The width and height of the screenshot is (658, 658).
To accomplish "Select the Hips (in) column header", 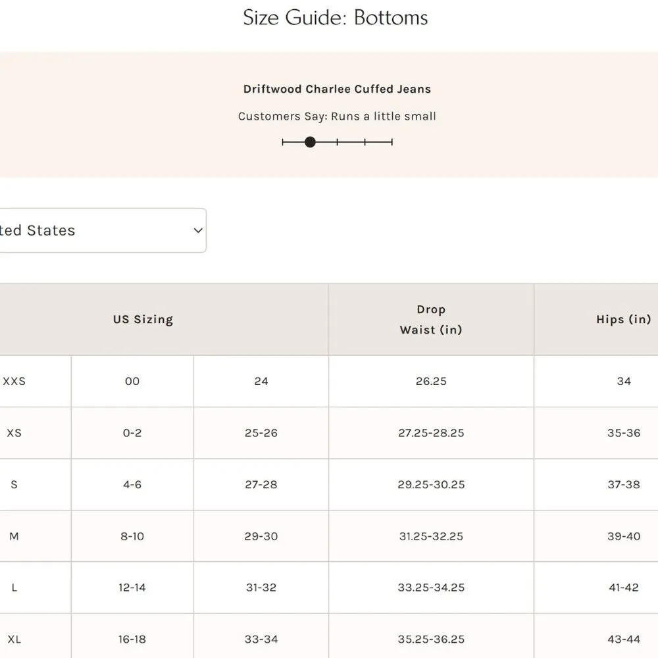I will point(623,320).
